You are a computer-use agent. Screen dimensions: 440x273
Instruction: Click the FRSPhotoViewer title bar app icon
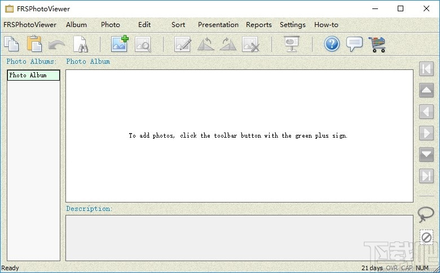9,8
